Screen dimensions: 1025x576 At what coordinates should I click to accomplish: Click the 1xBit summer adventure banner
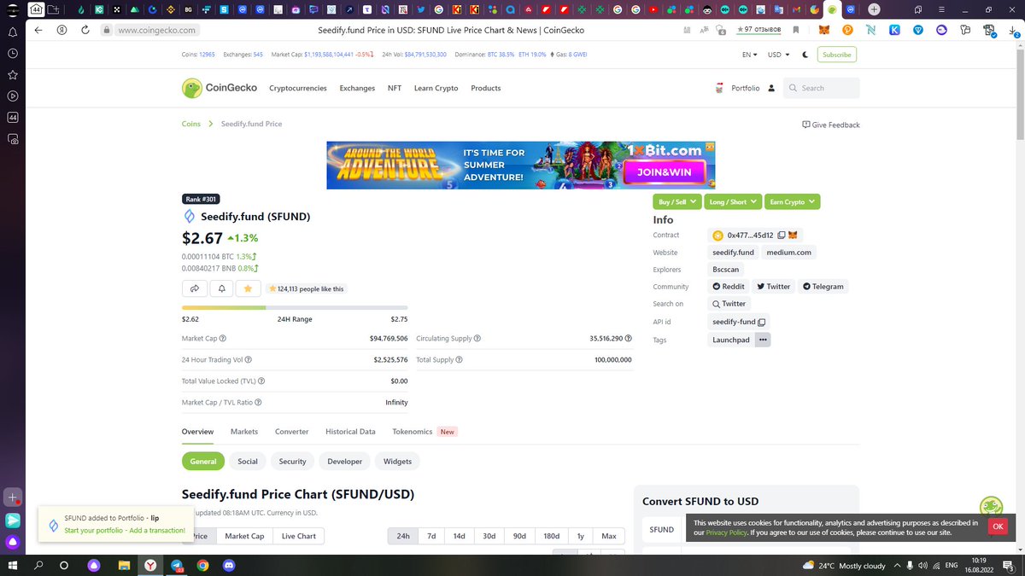(521, 166)
